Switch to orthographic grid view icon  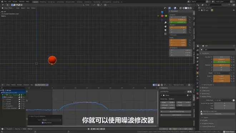(166, 34)
